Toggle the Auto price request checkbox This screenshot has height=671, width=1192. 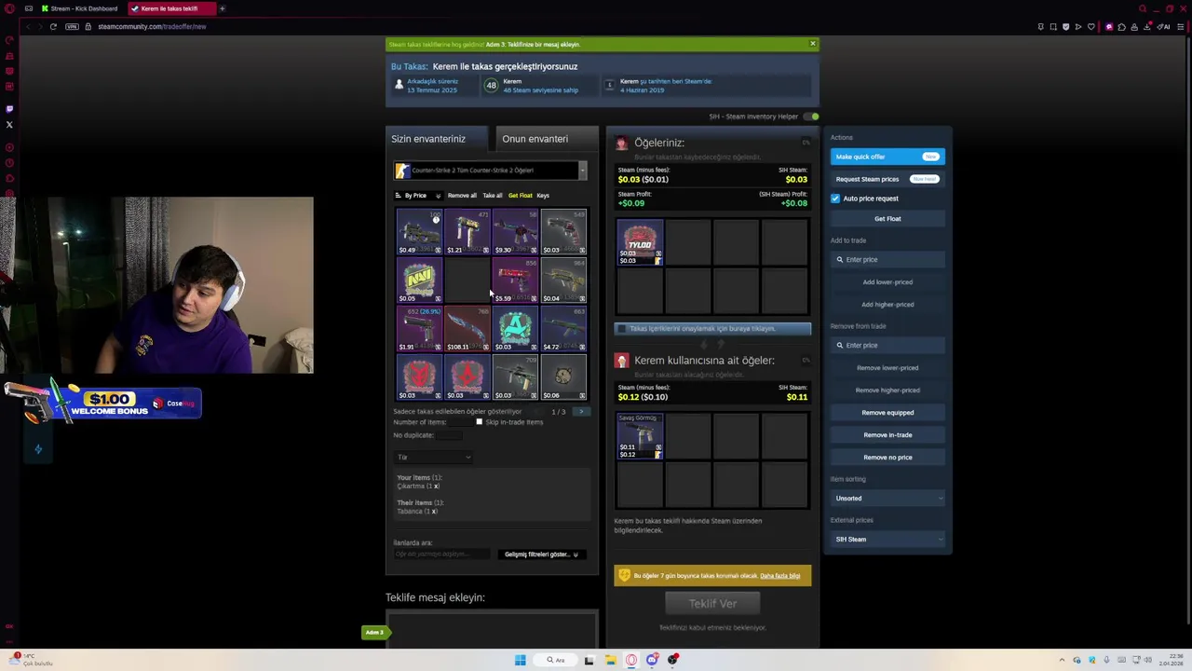coord(835,199)
